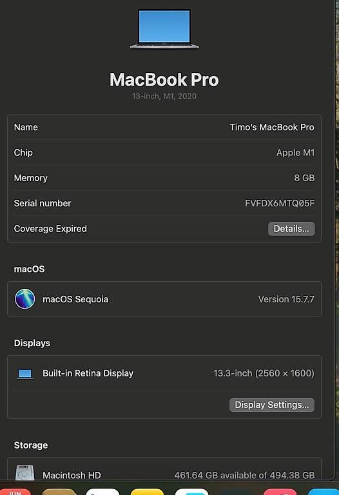
Task: Click the "Built-in Retina Display" label
Action: pos(88,373)
